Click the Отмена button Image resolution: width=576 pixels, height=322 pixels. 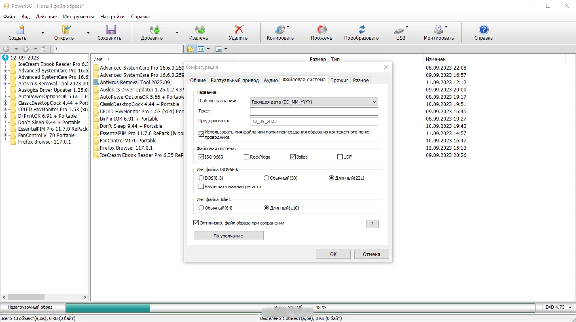click(x=371, y=254)
